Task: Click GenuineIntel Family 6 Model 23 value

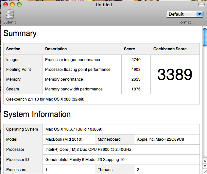Action: [x=85, y=160]
